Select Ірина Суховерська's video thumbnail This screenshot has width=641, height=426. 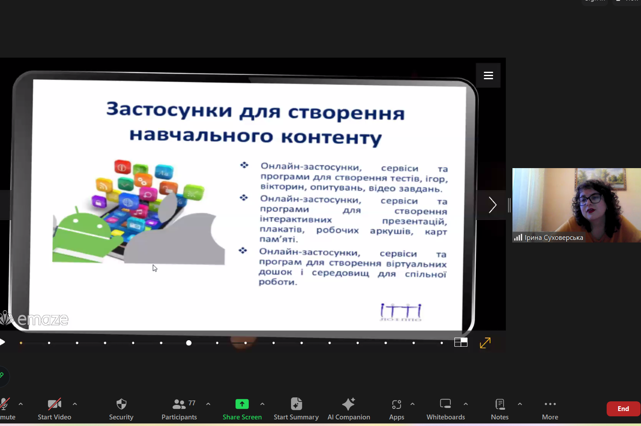(576, 205)
